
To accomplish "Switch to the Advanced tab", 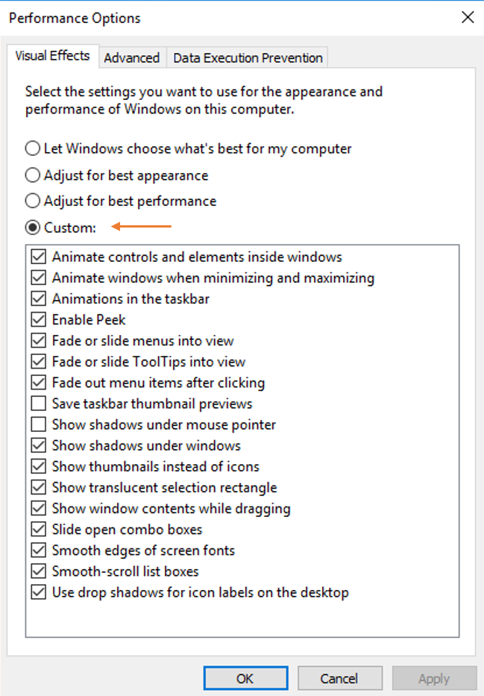I will coord(132,57).
